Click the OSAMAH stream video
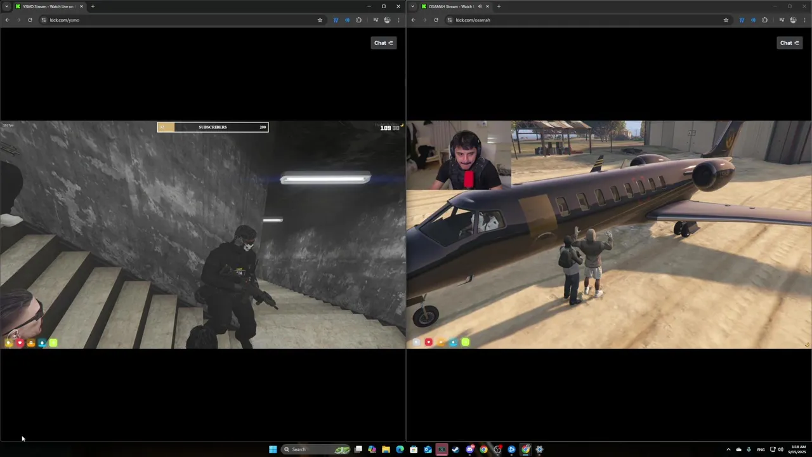Image resolution: width=812 pixels, height=457 pixels. (x=609, y=234)
